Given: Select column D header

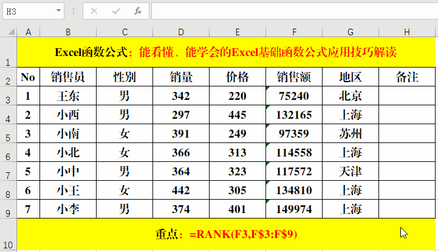Looking at the screenshot, I should pos(181,32).
